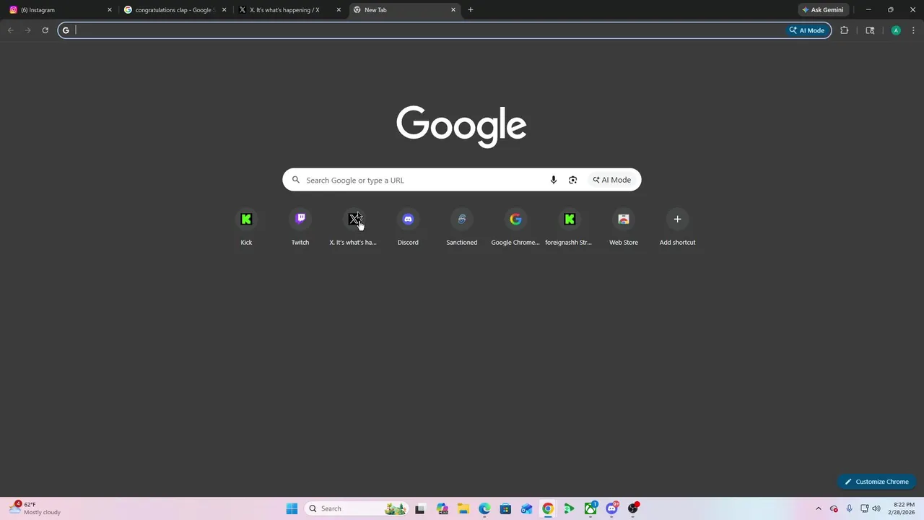Start voice search with microphone icon
The image size is (924, 520).
(554, 180)
